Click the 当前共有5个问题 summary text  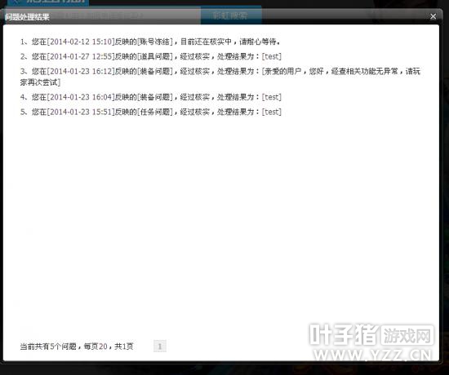point(48,346)
